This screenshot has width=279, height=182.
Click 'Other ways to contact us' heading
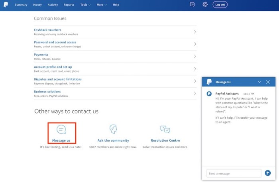(x=66, y=112)
